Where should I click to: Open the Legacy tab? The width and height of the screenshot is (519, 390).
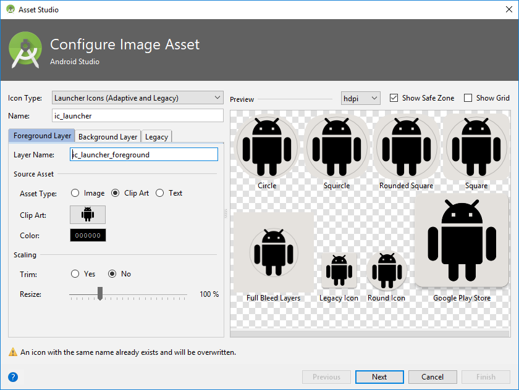click(x=156, y=136)
